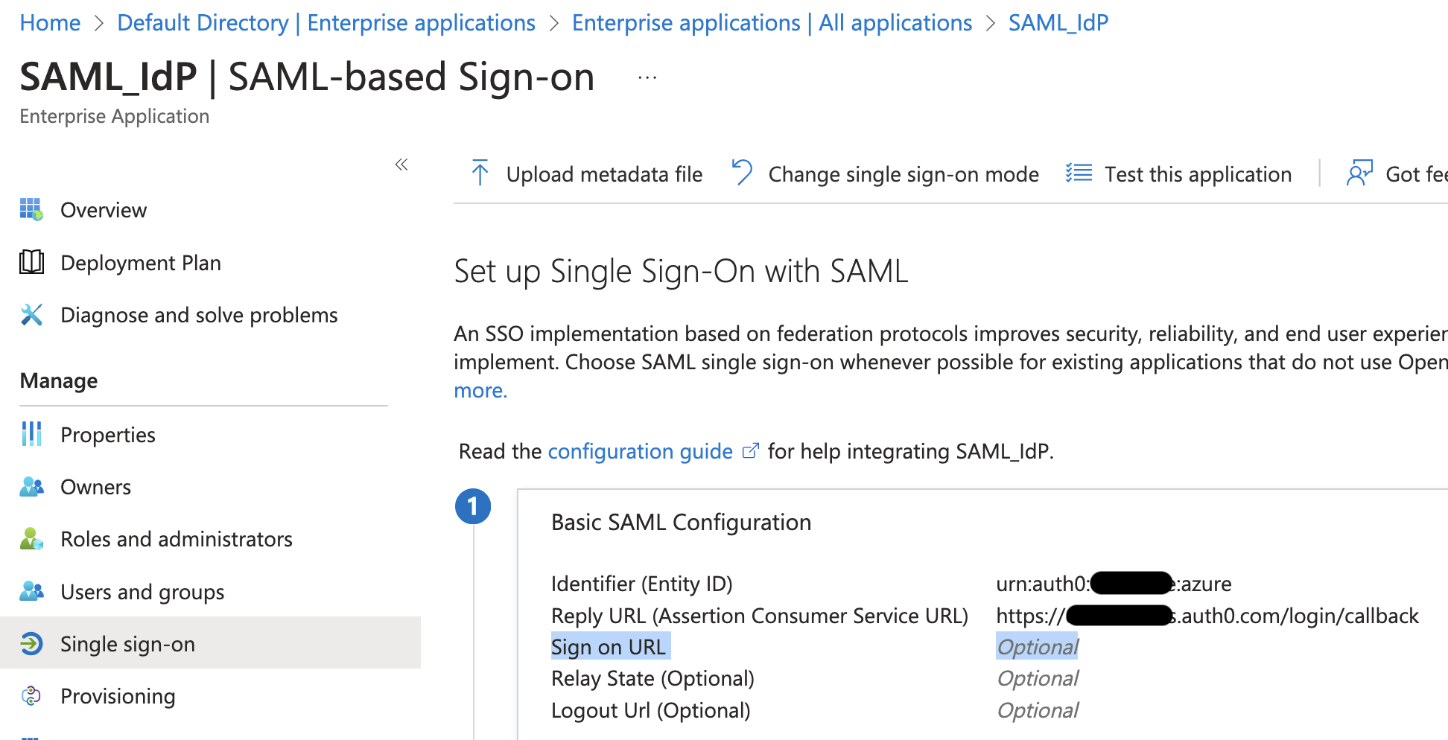Click the Roles and administrators icon
This screenshot has width=1448, height=740.
31,538
